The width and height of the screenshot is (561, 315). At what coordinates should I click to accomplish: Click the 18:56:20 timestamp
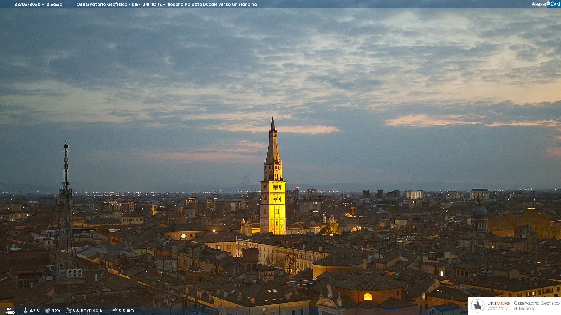click(x=54, y=4)
